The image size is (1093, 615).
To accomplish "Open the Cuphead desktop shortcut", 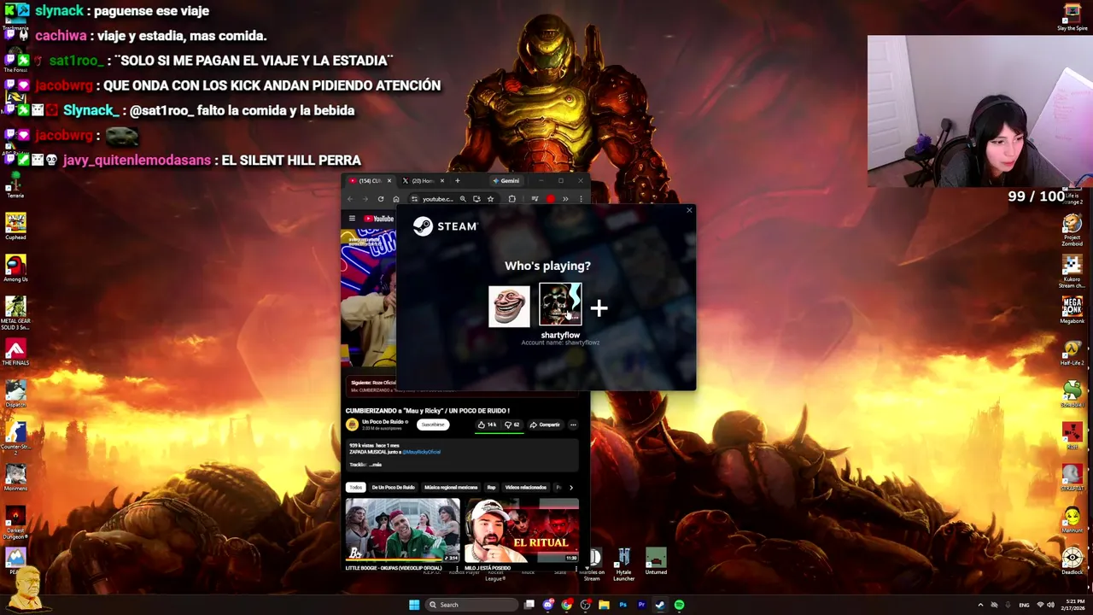I will tap(15, 225).
